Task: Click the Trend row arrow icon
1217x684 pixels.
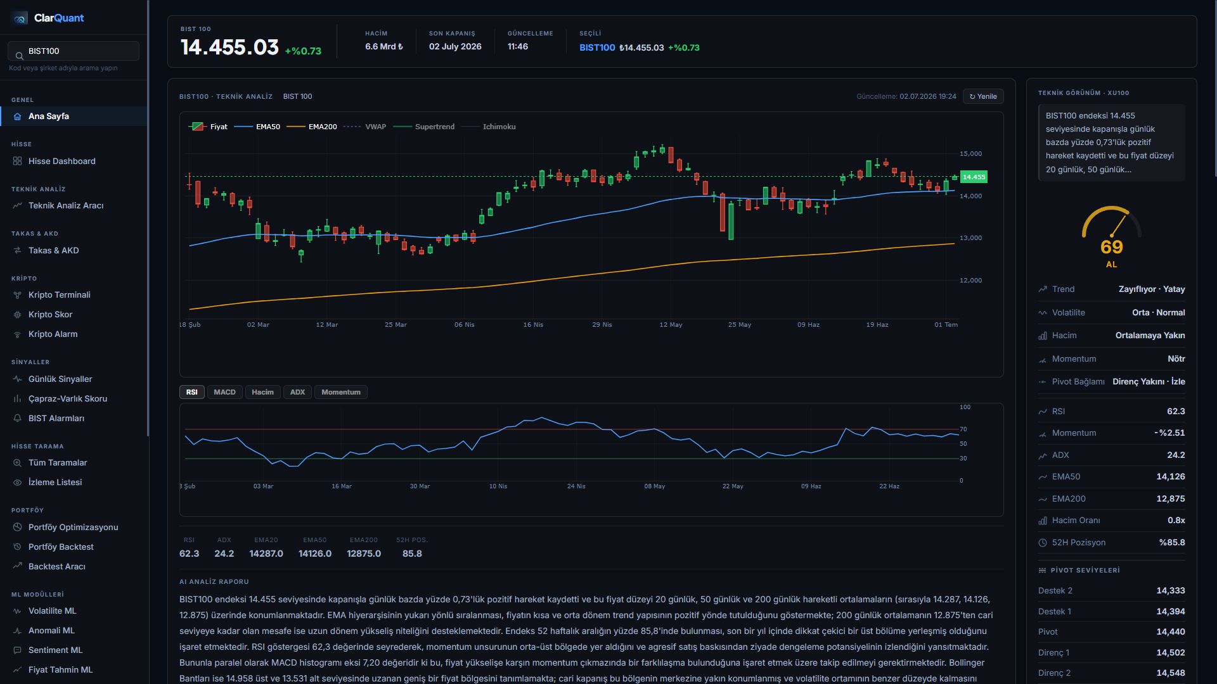Action: [1043, 289]
